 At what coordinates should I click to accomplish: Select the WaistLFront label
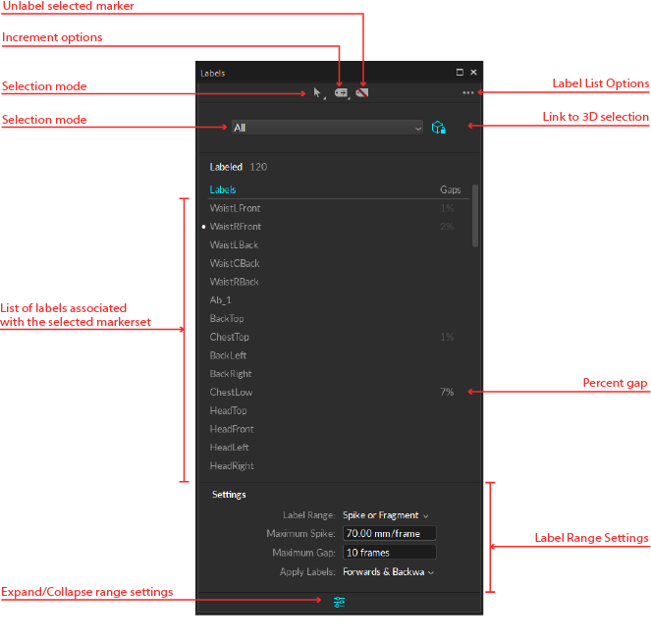coord(235,208)
